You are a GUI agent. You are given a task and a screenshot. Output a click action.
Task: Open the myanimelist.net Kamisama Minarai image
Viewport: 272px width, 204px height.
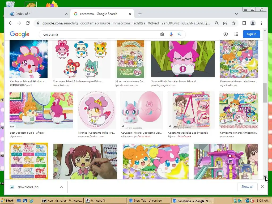239,59
